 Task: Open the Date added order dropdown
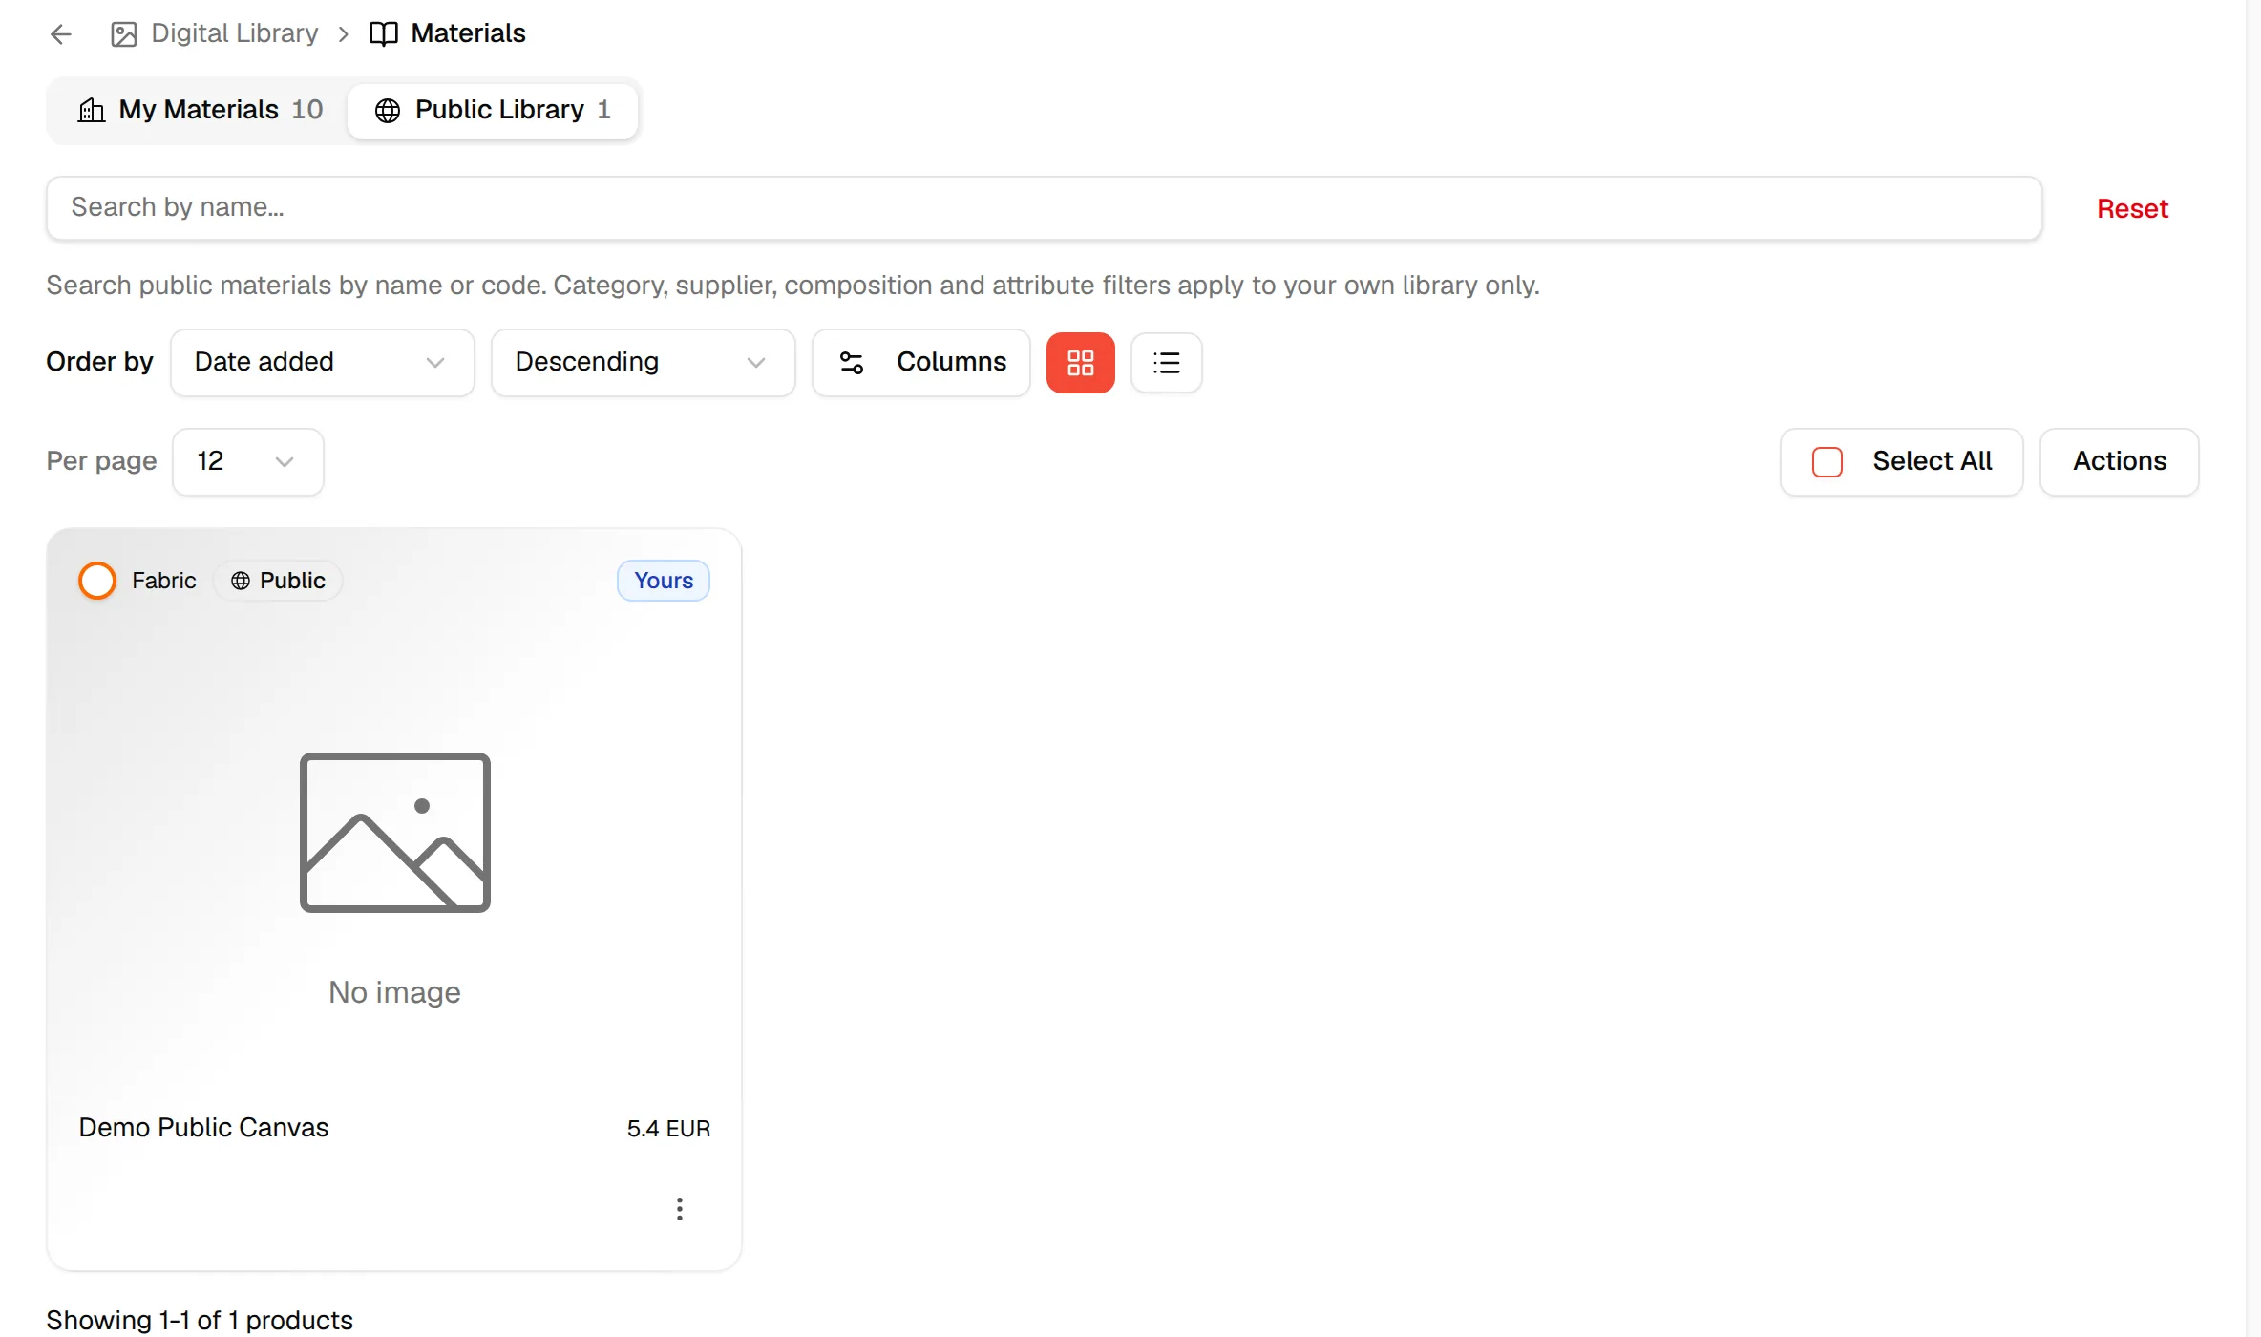[x=322, y=363]
